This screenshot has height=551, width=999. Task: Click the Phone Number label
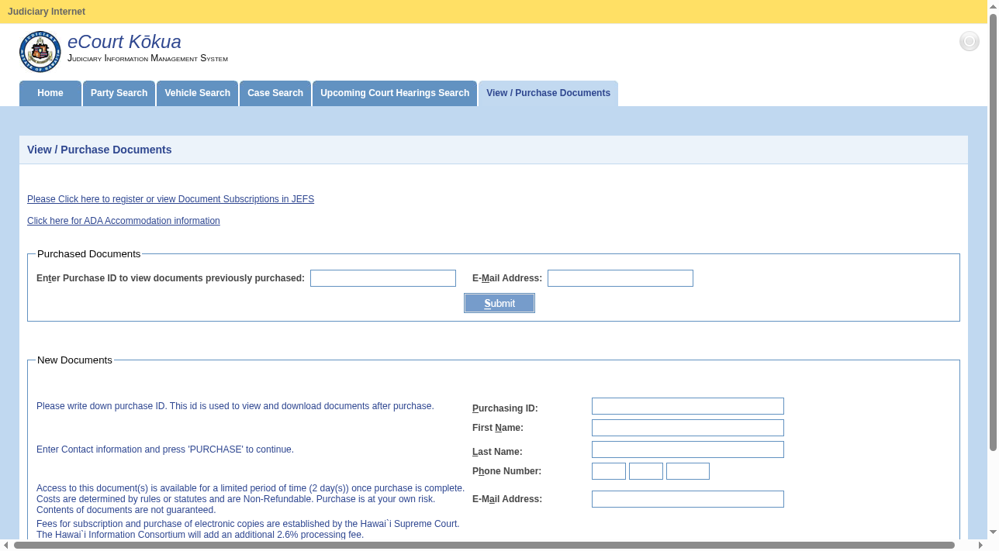point(506,471)
